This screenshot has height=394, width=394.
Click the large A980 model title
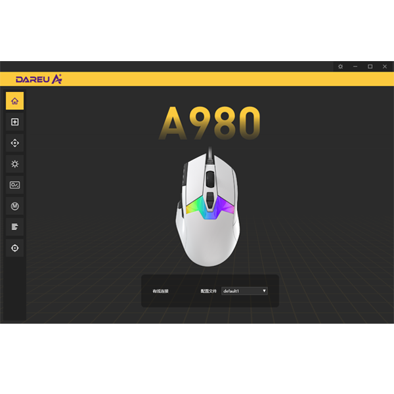(x=210, y=123)
